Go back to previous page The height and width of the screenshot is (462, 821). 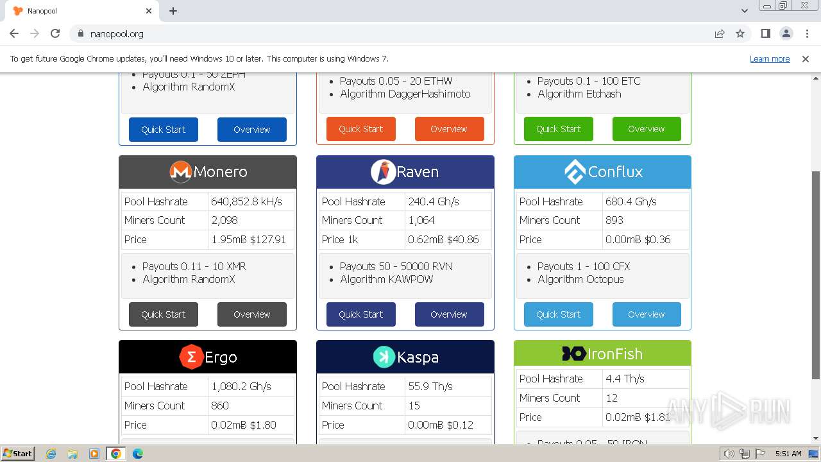coord(14,33)
